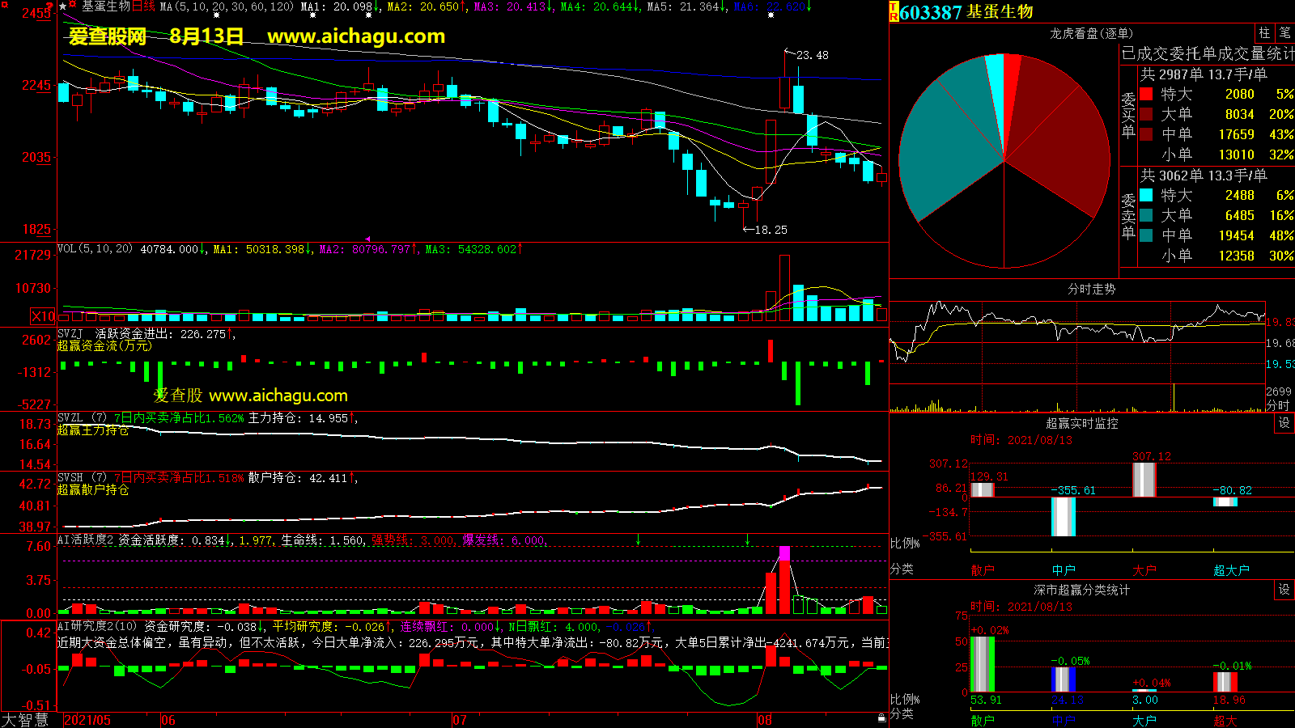This screenshot has height=728, width=1295.
Task: Click the 08 month marker on the time axis
Action: tap(765, 720)
